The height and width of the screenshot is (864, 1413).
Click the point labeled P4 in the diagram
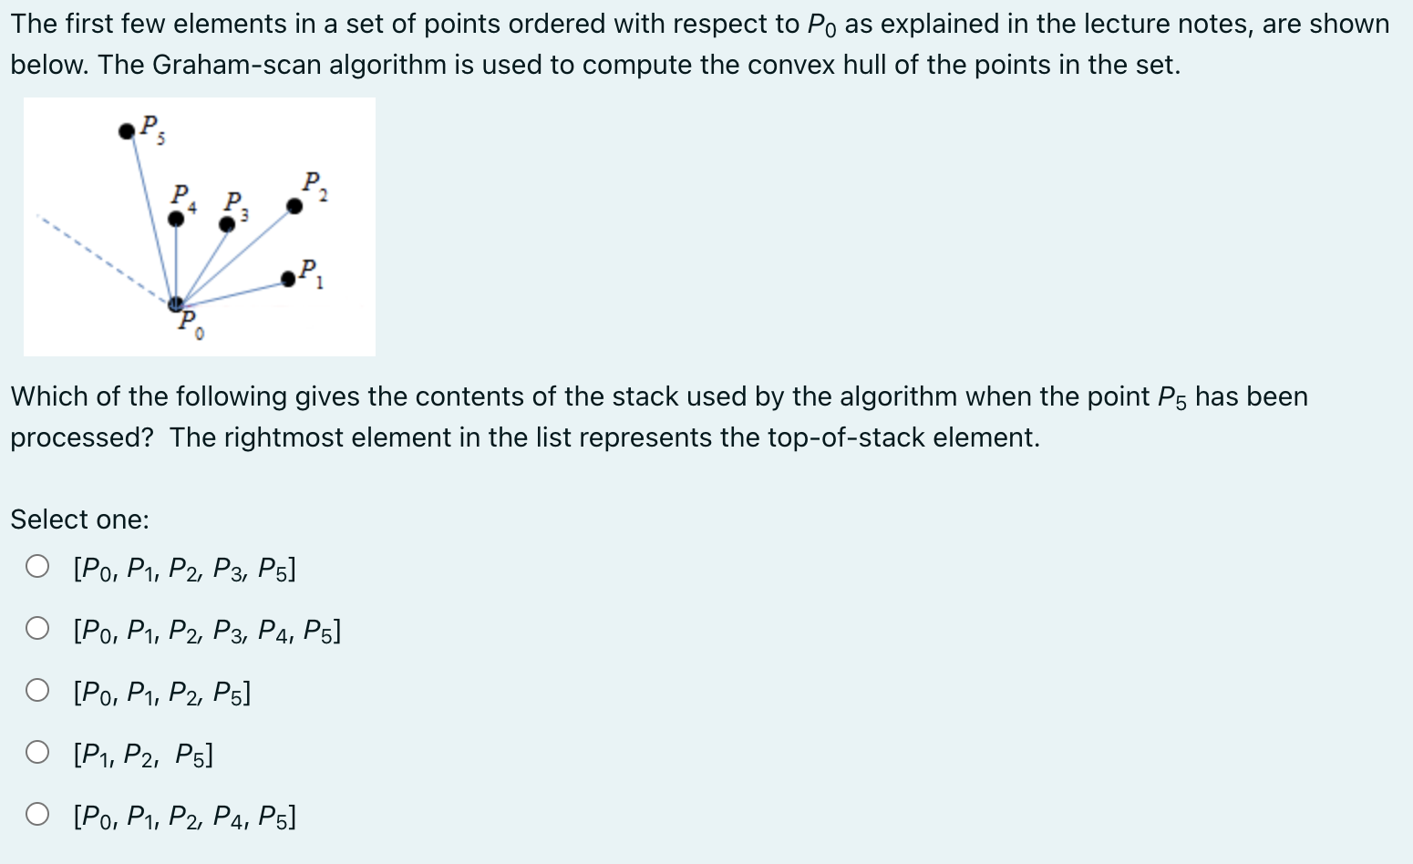(176, 218)
